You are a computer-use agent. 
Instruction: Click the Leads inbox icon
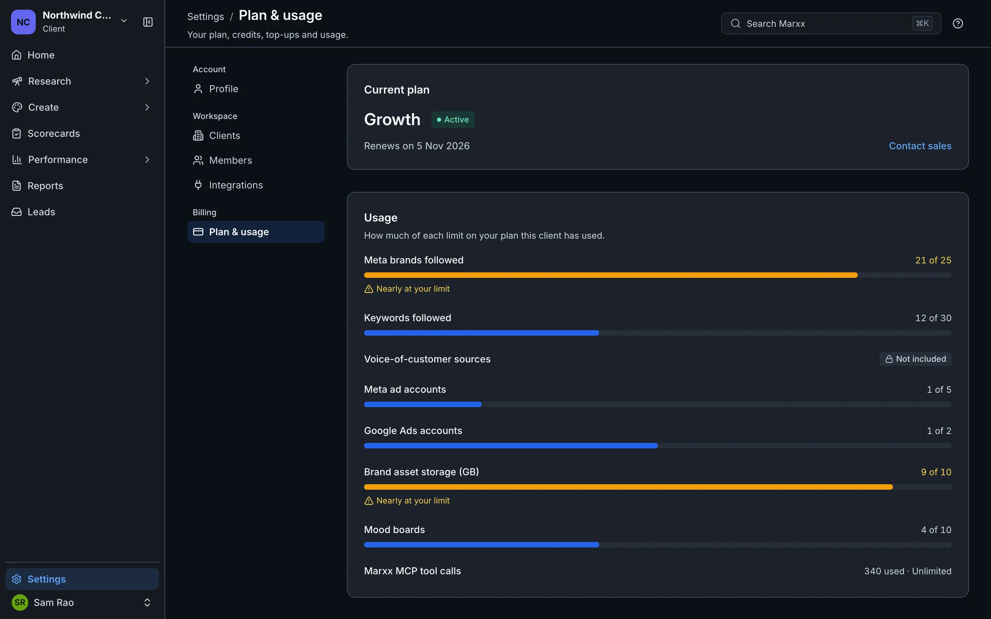[17, 212]
